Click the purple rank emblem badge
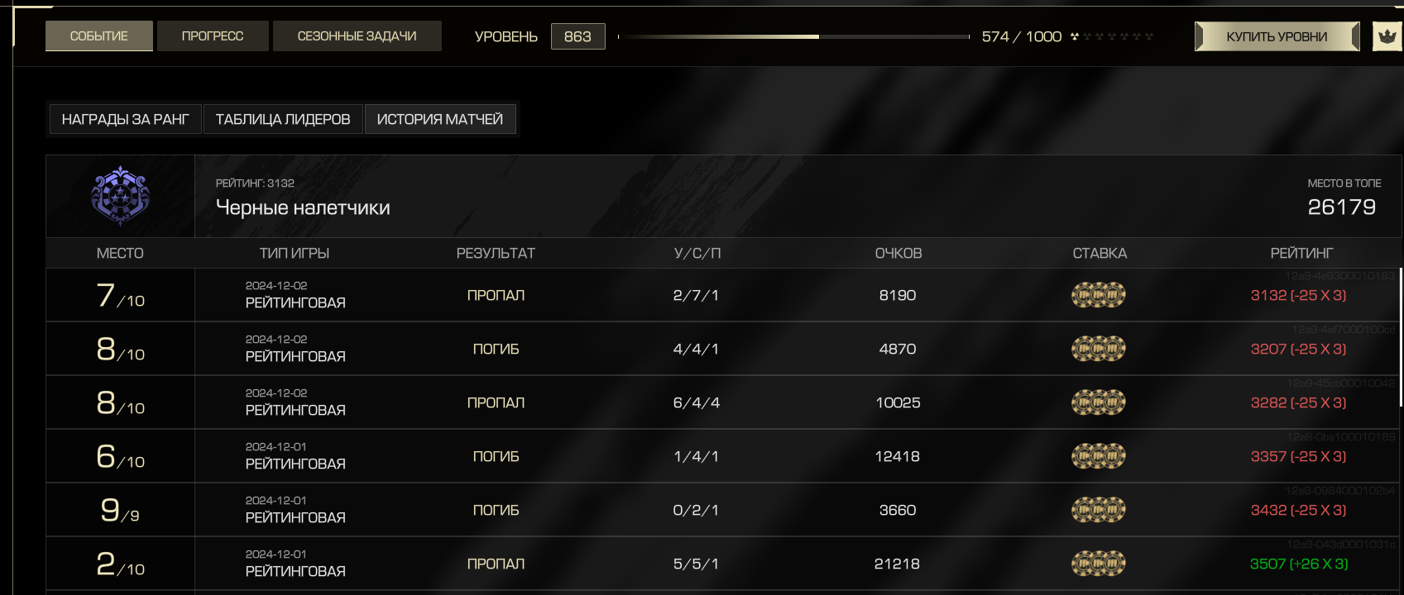This screenshot has width=1404, height=595. (120, 196)
